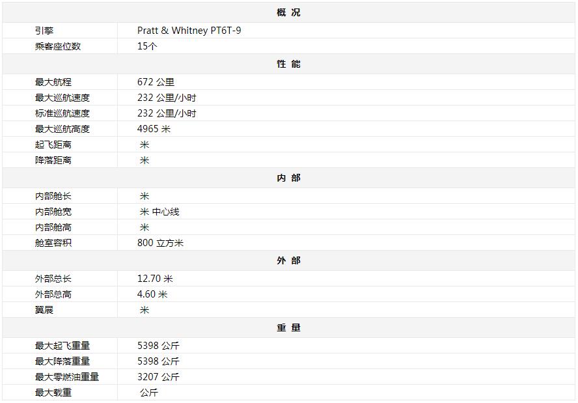Click the 标准巡航速度 row label
578x403 pixels.
pyautogui.click(x=62, y=113)
